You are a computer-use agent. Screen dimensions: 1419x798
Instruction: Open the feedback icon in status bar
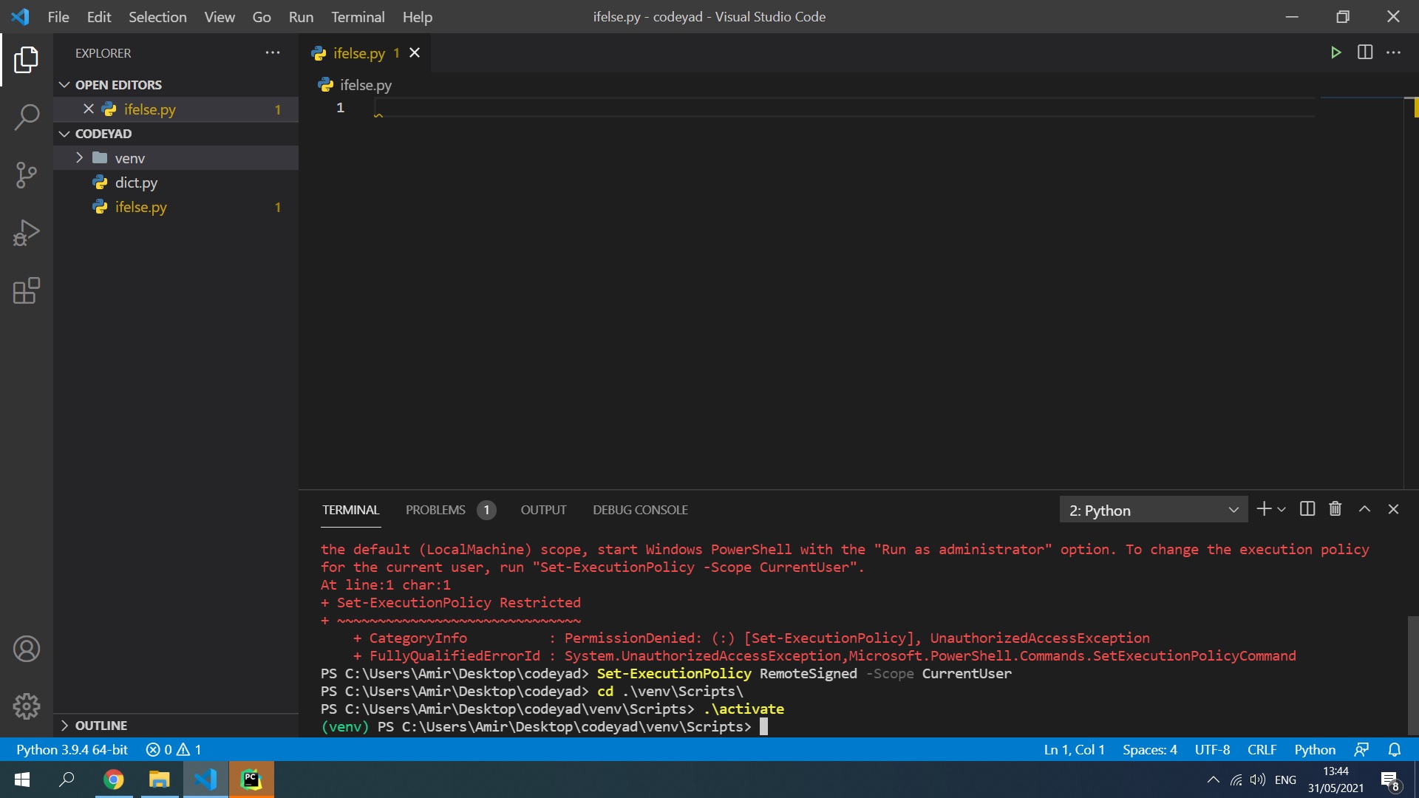1361,749
